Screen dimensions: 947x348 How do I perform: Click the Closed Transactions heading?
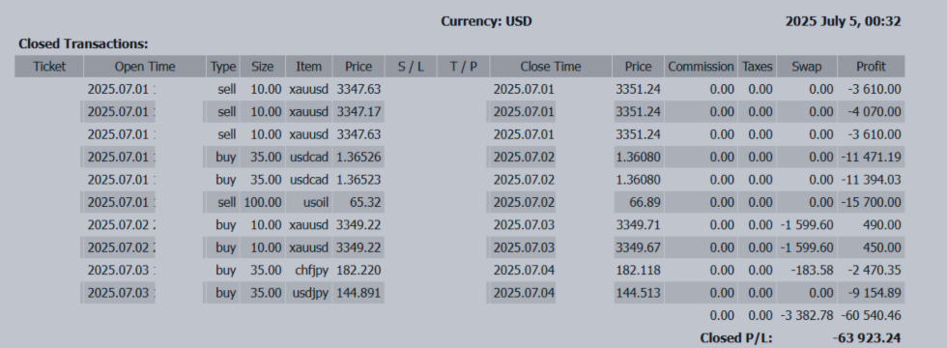tap(83, 44)
